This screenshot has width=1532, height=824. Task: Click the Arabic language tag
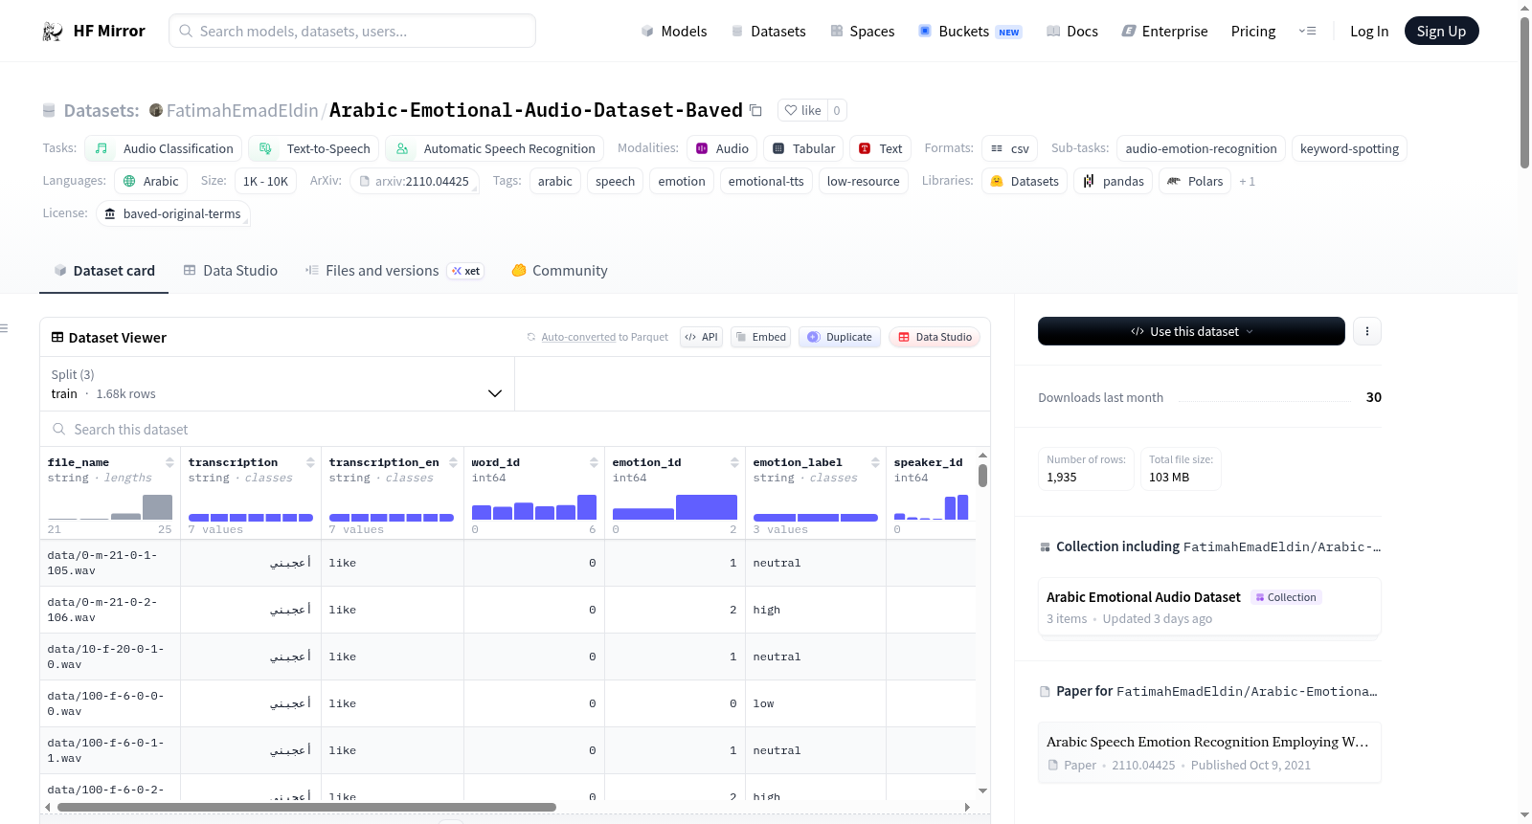pos(151,181)
